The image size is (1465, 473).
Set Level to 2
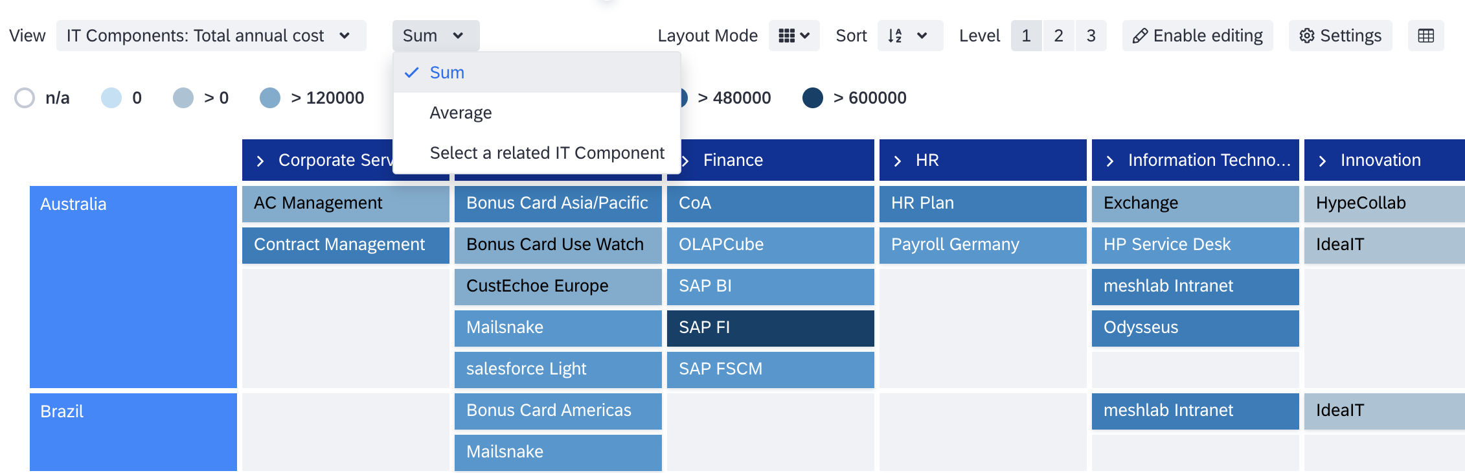tap(1059, 36)
